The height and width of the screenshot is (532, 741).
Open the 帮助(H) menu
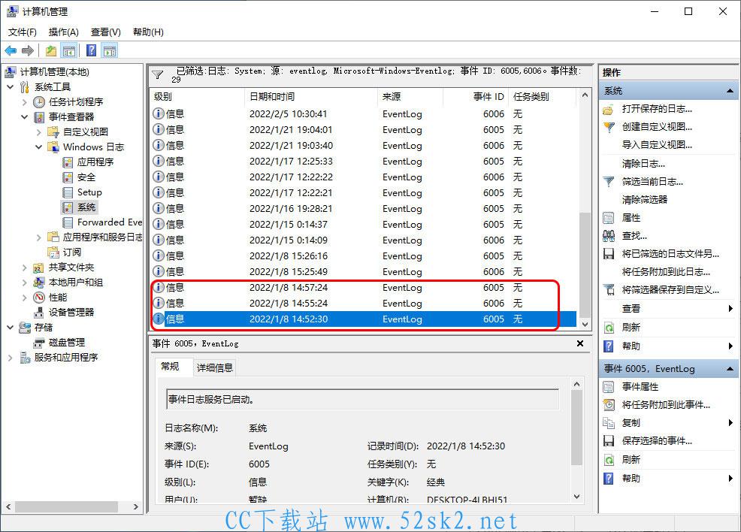[x=148, y=32]
